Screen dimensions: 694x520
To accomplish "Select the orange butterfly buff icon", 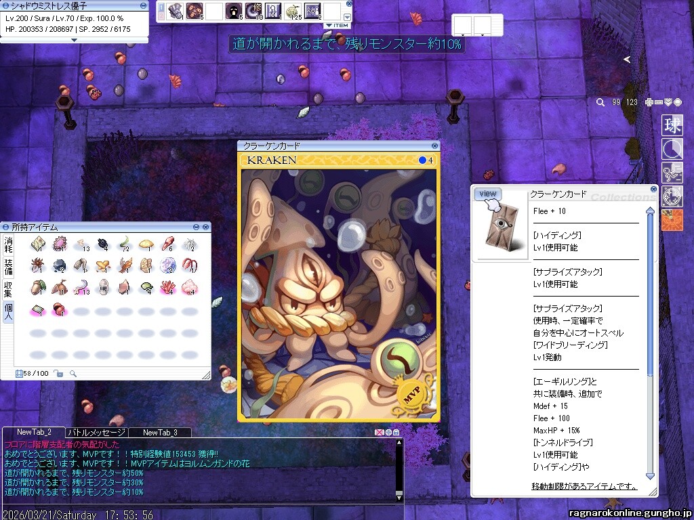I will click(672, 219).
